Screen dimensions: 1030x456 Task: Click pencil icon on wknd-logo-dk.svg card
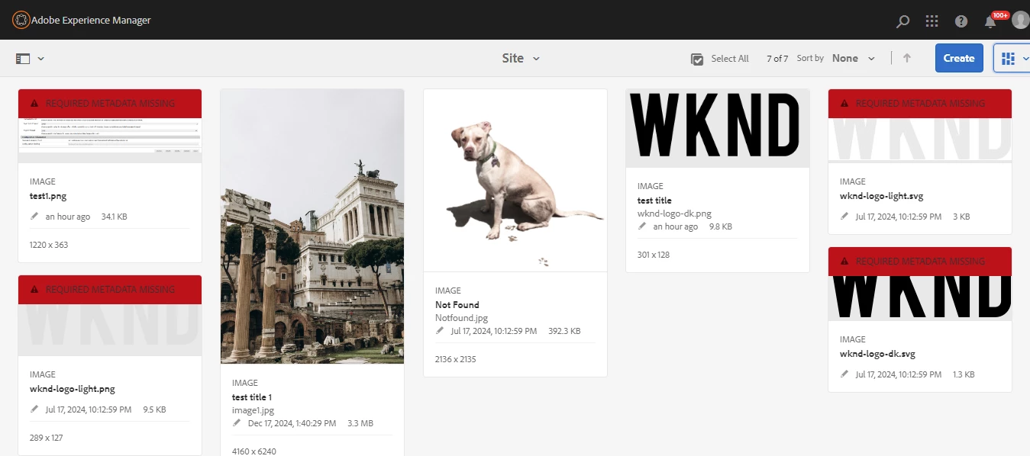(844, 374)
